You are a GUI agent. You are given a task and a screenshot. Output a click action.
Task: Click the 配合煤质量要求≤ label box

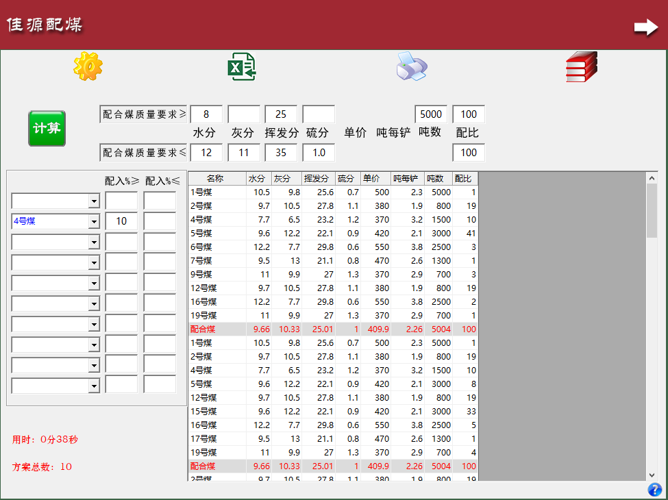tap(144, 153)
